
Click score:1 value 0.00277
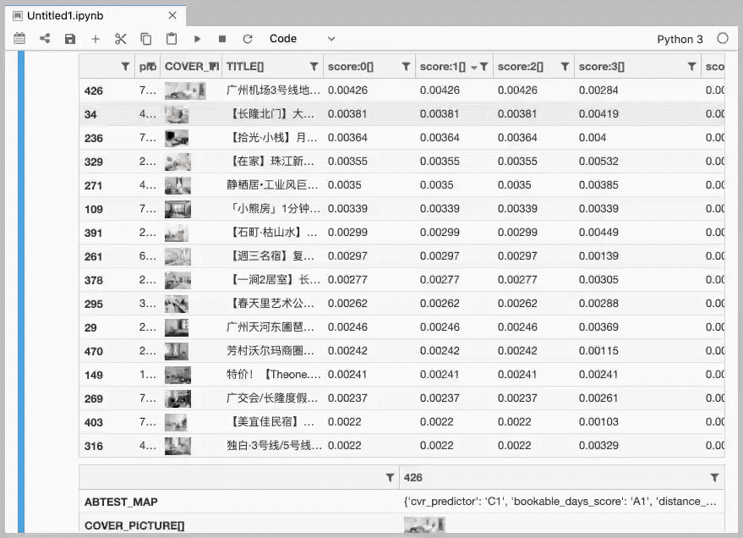[440, 280]
